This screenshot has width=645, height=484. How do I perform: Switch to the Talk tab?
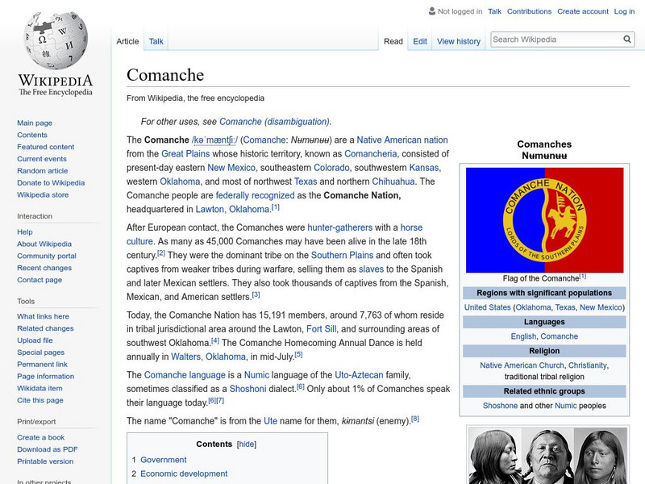click(x=156, y=41)
